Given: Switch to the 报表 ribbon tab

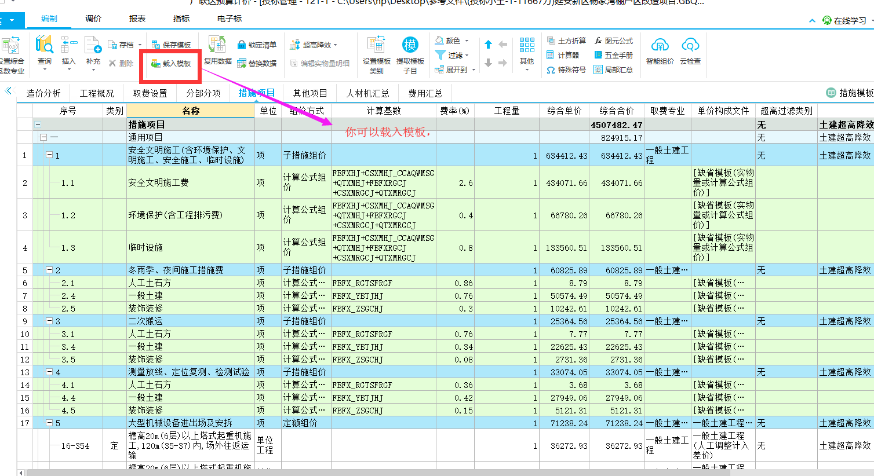Looking at the screenshot, I should click(137, 19).
